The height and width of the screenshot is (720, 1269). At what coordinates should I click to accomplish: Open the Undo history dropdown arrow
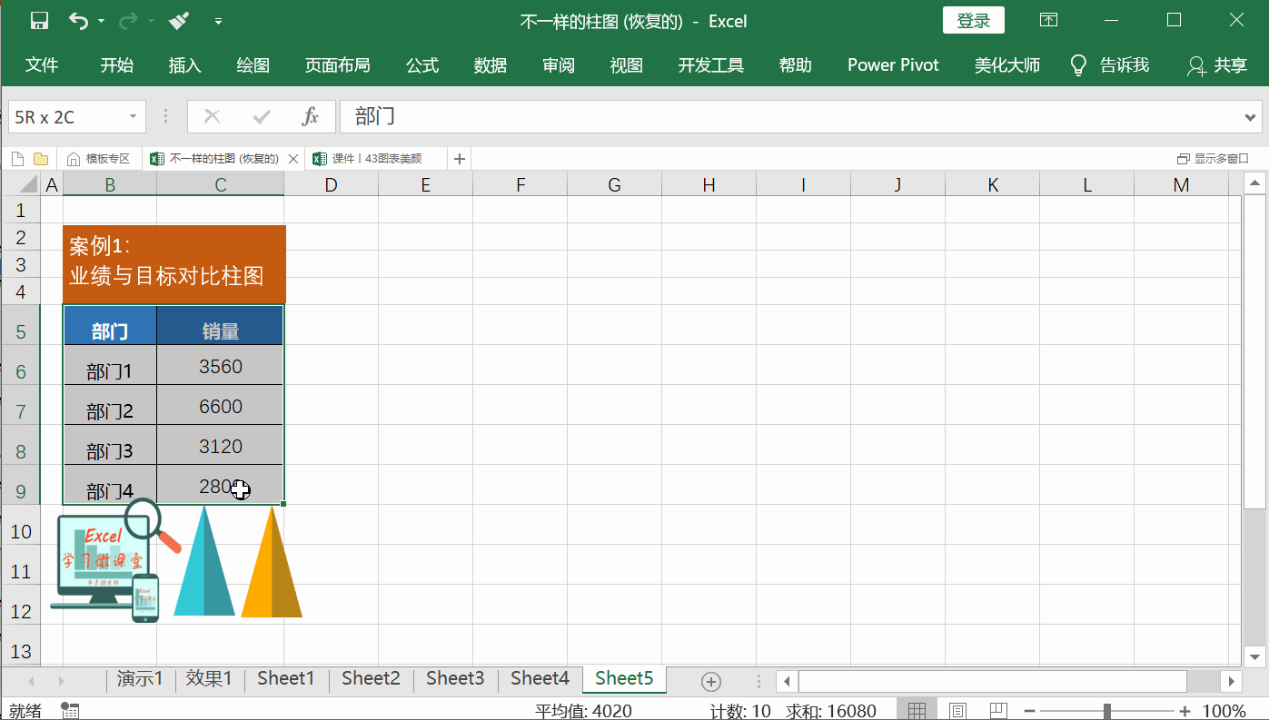click(x=101, y=21)
